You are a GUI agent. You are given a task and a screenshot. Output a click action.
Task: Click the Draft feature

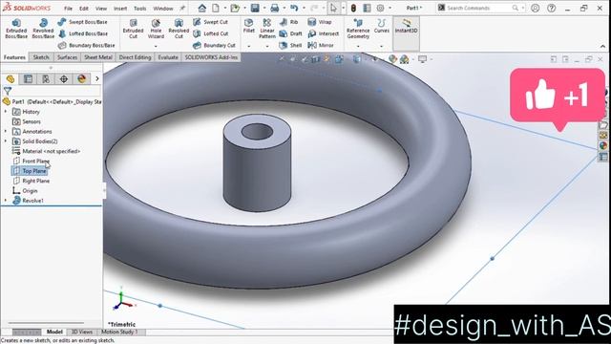point(290,34)
